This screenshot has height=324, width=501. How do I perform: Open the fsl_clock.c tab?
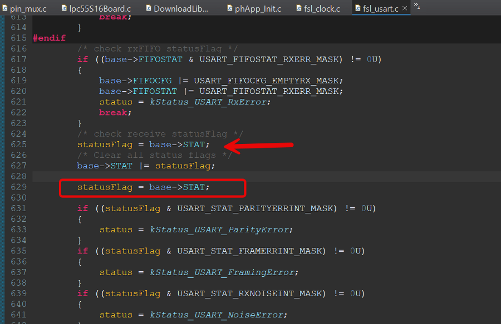(318, 8)
